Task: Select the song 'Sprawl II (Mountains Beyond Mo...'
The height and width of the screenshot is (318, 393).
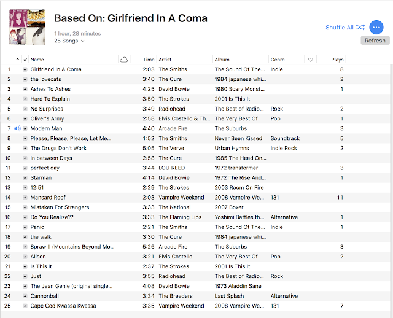Action: click(72, 247)
